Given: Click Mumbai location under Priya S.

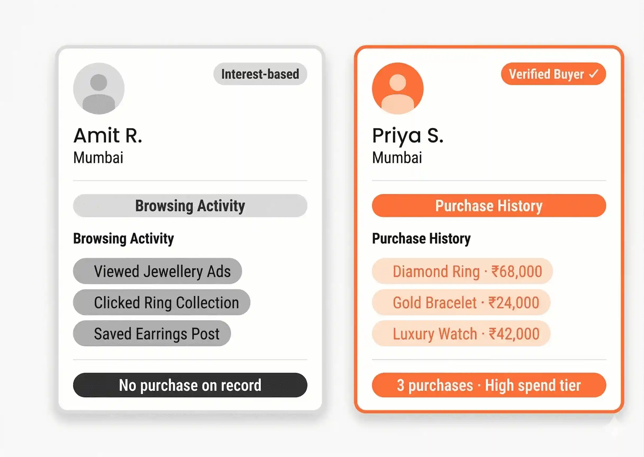Looking at the screenshot, I should (x=397, y=158).
